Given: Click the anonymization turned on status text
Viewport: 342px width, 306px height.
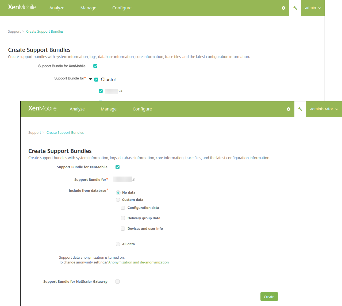Looking at the screenshot, I should [x=92, y=258].
